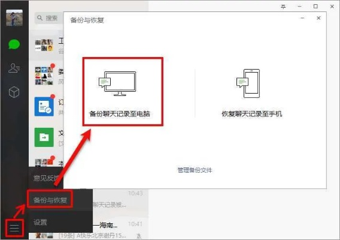
Task: Pin the WeChat main window on top
Action: pos(283,7)
